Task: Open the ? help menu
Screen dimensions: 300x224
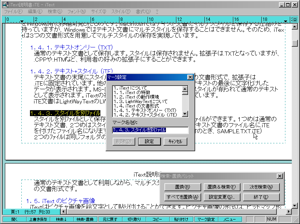Action: click(157, 12)
